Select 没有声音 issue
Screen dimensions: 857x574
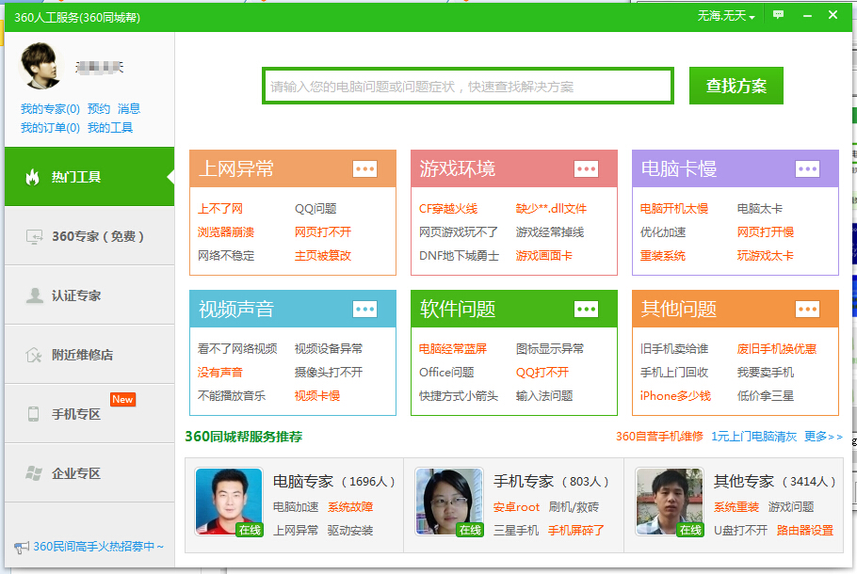[220, 373]
